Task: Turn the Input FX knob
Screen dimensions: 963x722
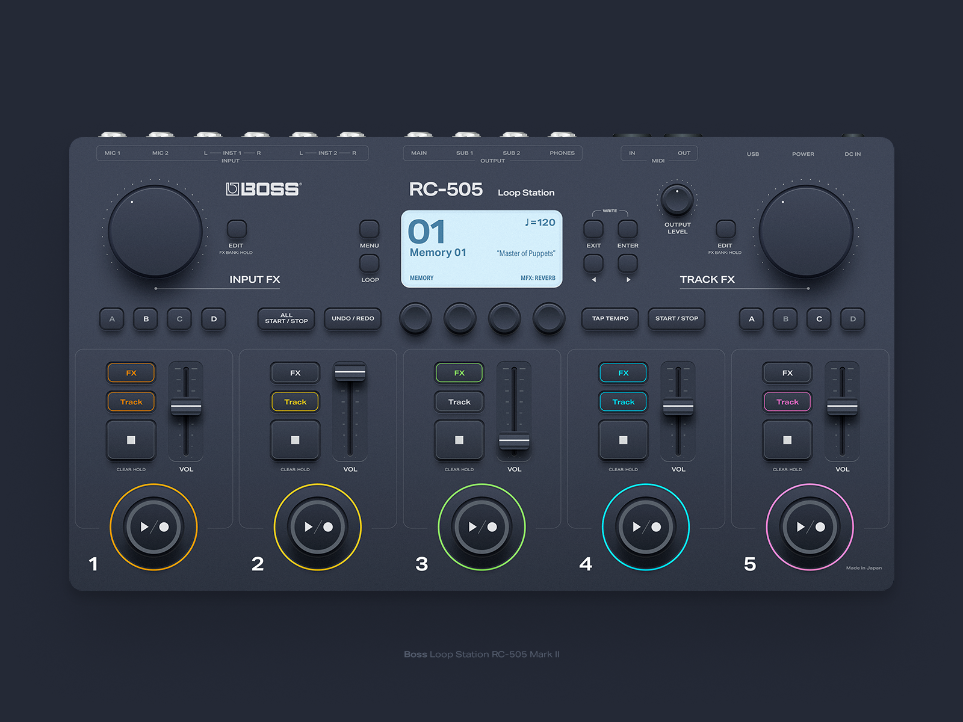Action: coord(155,230)
